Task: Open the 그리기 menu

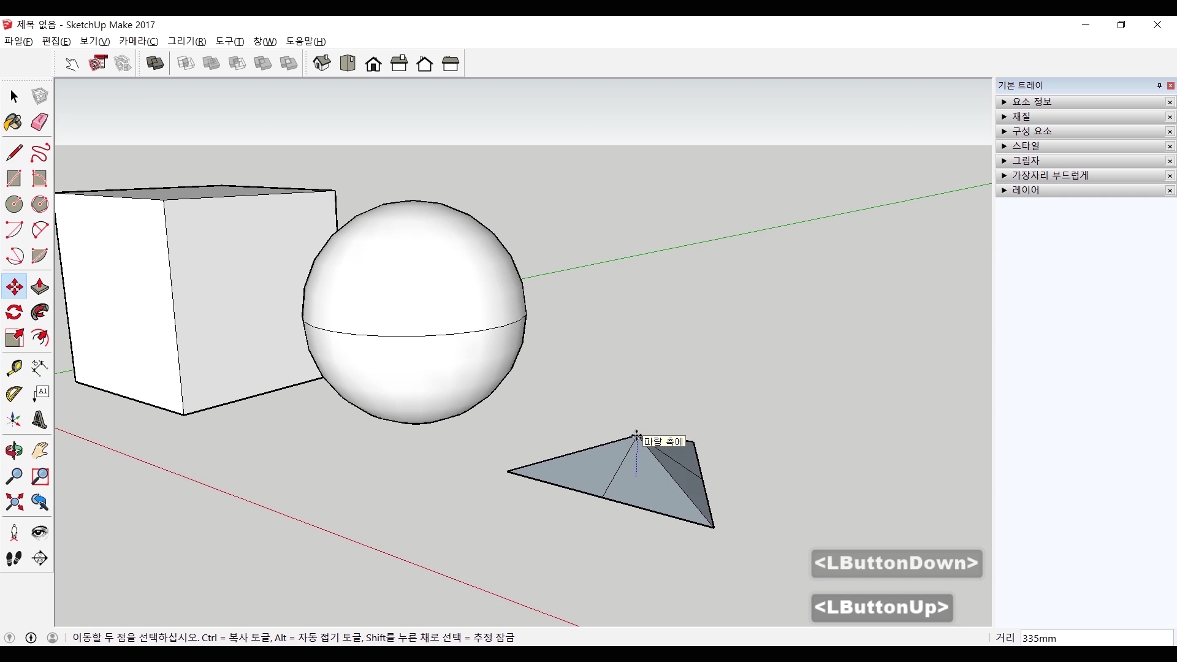Action: [x=187, y=41]
